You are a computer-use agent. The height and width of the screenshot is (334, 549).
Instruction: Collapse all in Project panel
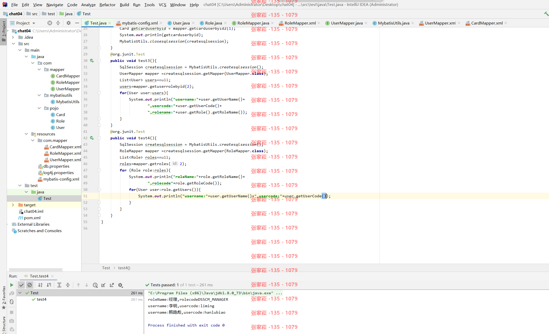point(58,23)
